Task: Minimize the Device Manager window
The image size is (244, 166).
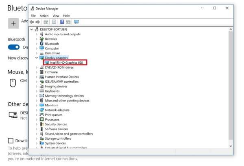Action: tap(203, 8)
